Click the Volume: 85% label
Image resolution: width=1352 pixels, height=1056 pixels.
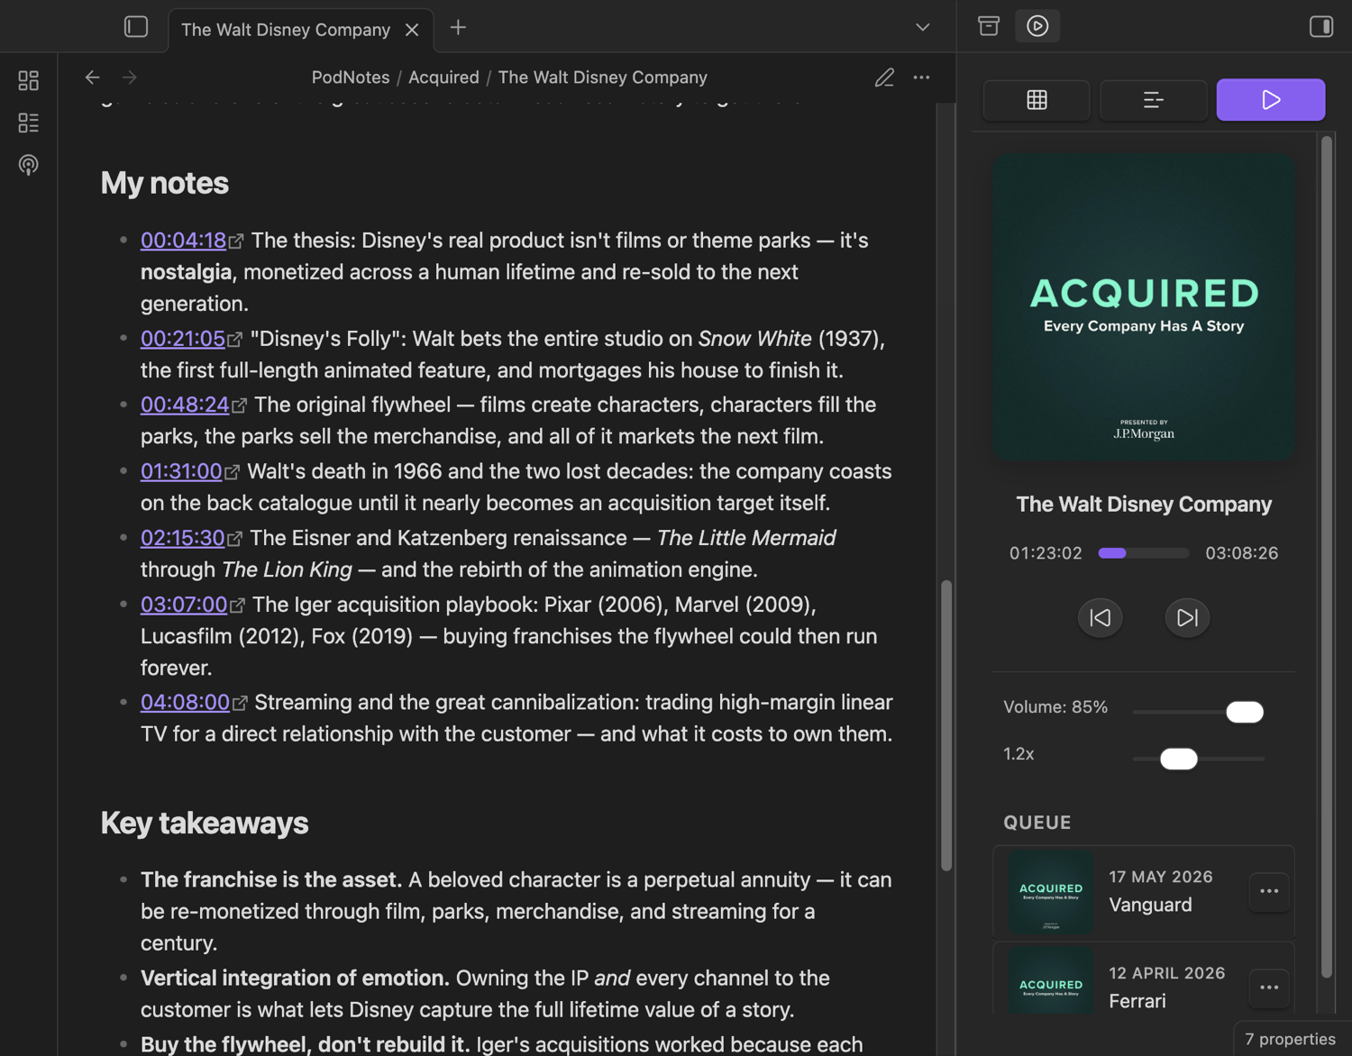1055,707
